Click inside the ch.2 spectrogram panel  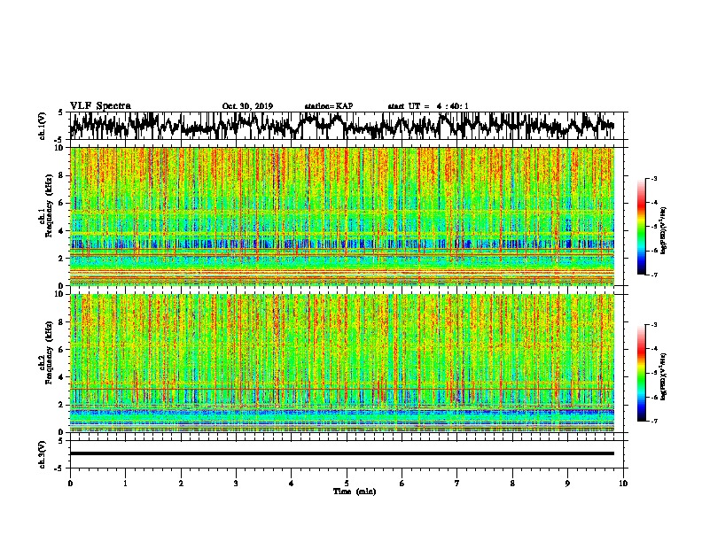point(341,363)
